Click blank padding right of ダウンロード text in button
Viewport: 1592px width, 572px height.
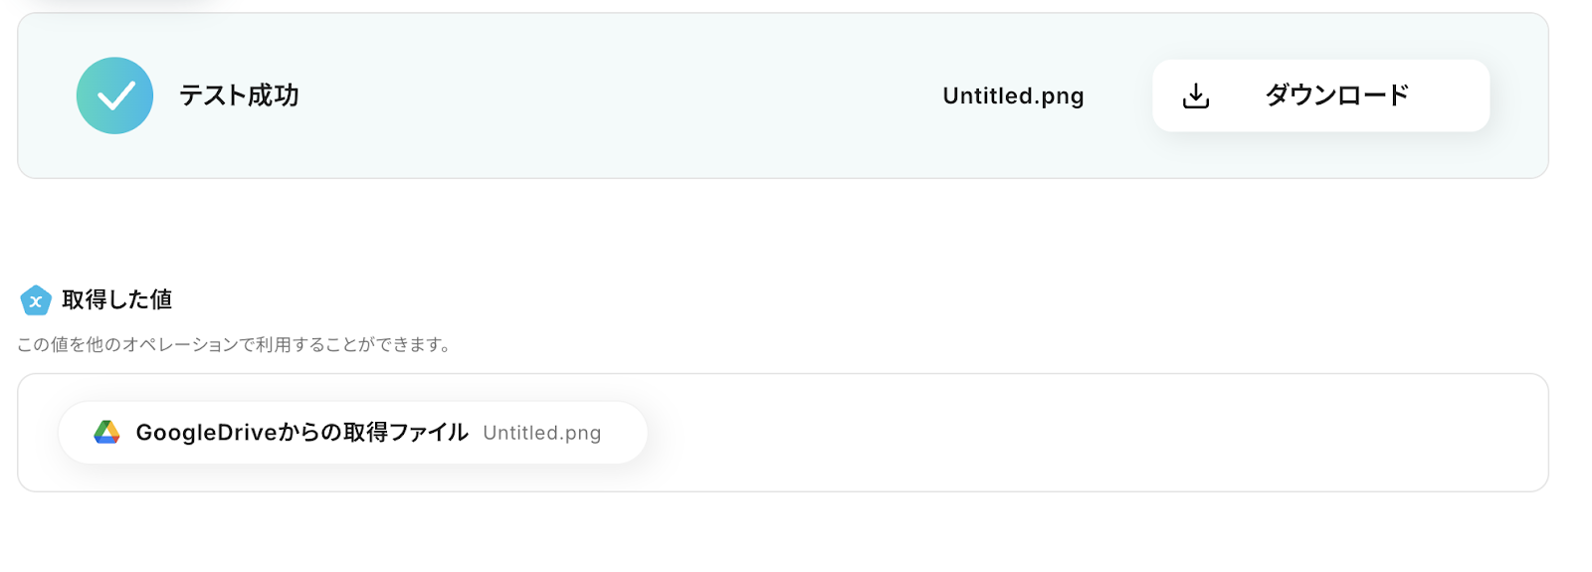(1450, 95)
